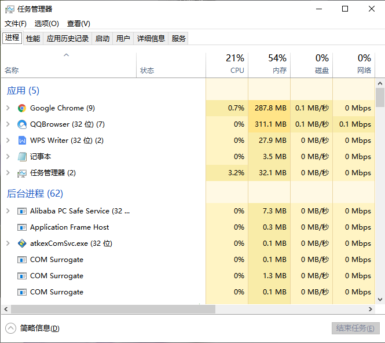Switch to the 用户 tab
The width and height of the screenshot is (385, 343).
(123, 39)
